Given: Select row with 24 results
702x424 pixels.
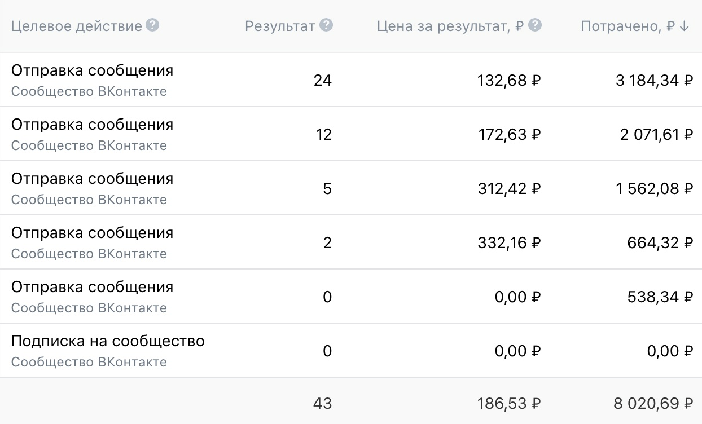Looking at the screenshot, I should click(351, 80).
